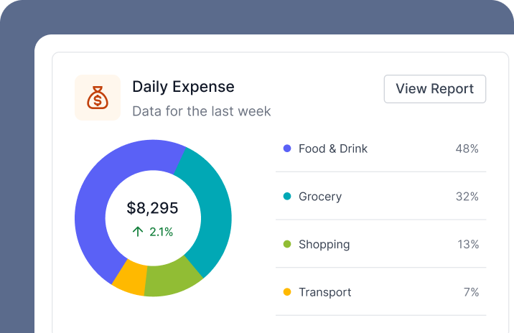514x333 pixels.
Task: Click the yellow Transport legend dot
Action: coord(287,292)
